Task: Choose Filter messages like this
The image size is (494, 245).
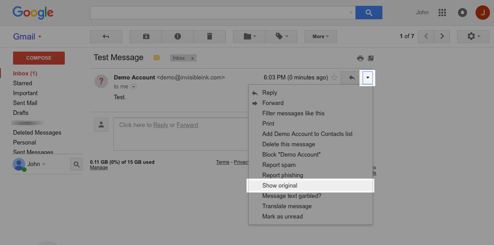Action: (310, 114)
